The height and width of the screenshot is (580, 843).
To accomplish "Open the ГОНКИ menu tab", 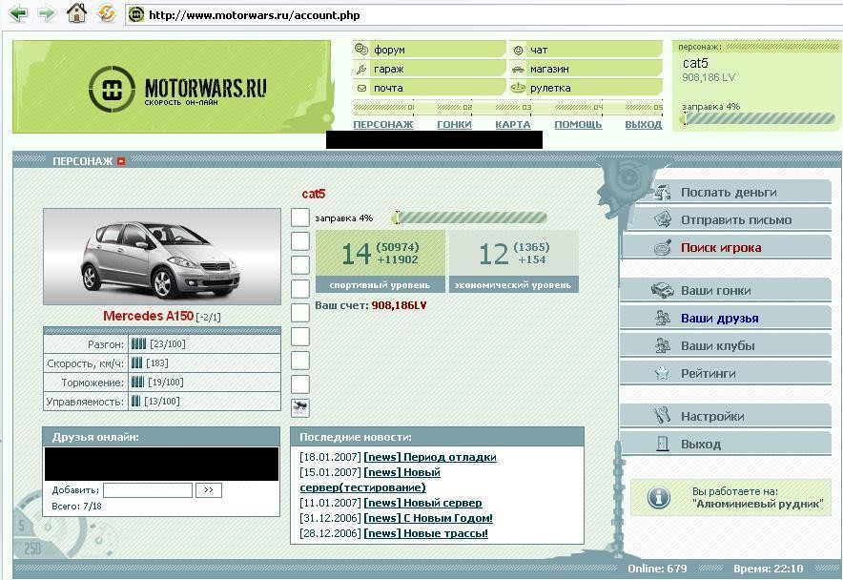I will pos(454,124).
